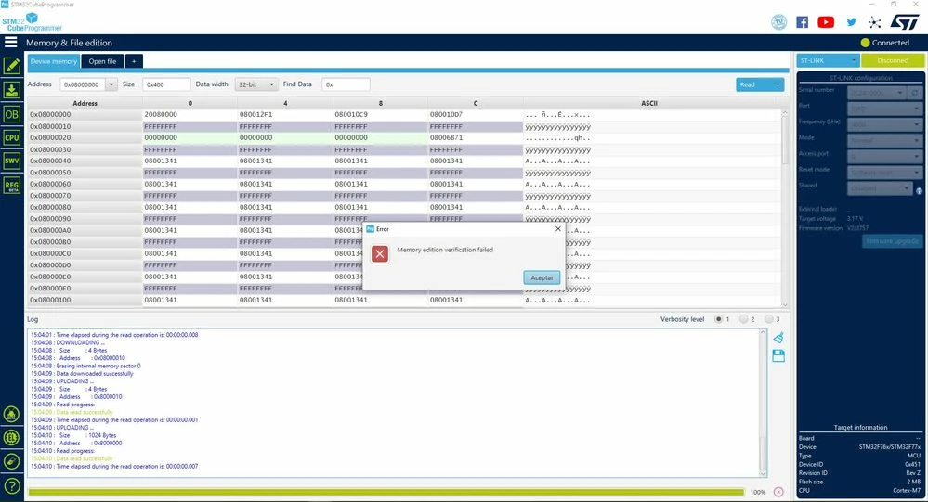This screenshot has height=502, width=928.
Task: Click the ST logo
Action: click(x=905, y=22)
